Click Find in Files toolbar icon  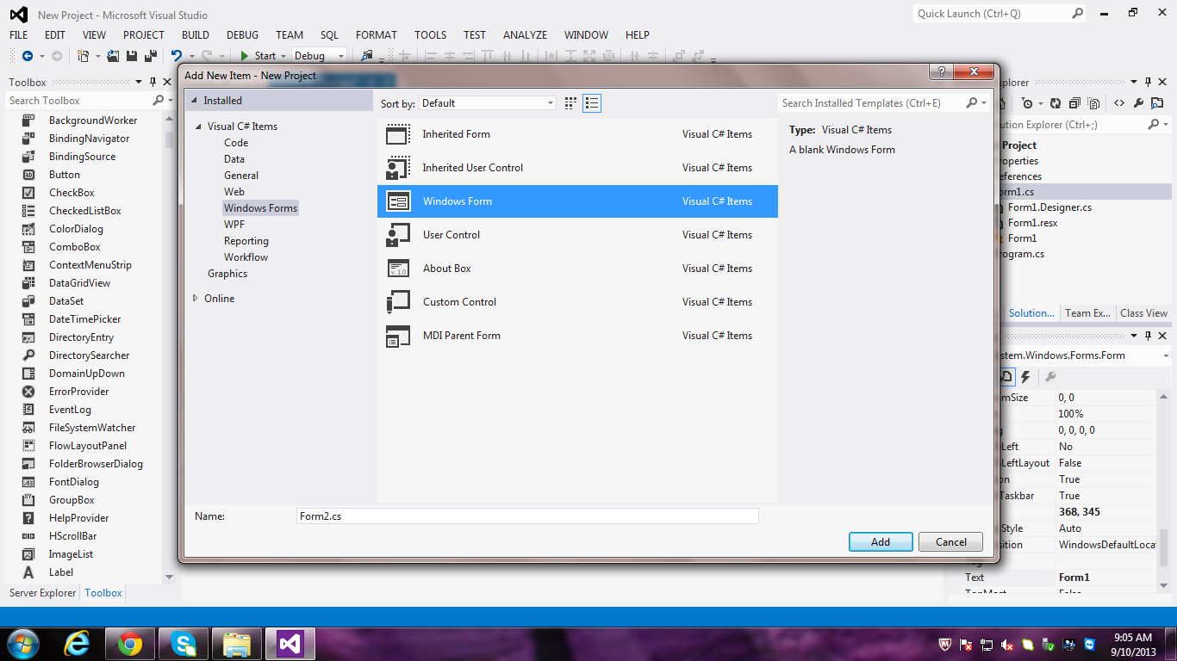click(367, 56)
